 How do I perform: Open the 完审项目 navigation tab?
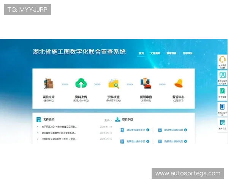tap(188, 53)
